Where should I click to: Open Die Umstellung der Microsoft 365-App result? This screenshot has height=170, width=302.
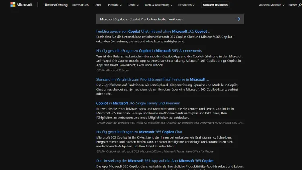pos(155,161)
